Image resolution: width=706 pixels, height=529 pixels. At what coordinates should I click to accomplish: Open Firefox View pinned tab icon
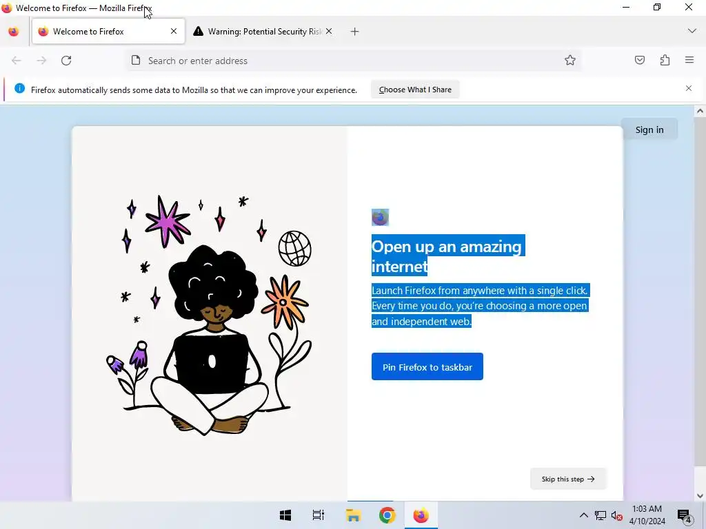14,32
